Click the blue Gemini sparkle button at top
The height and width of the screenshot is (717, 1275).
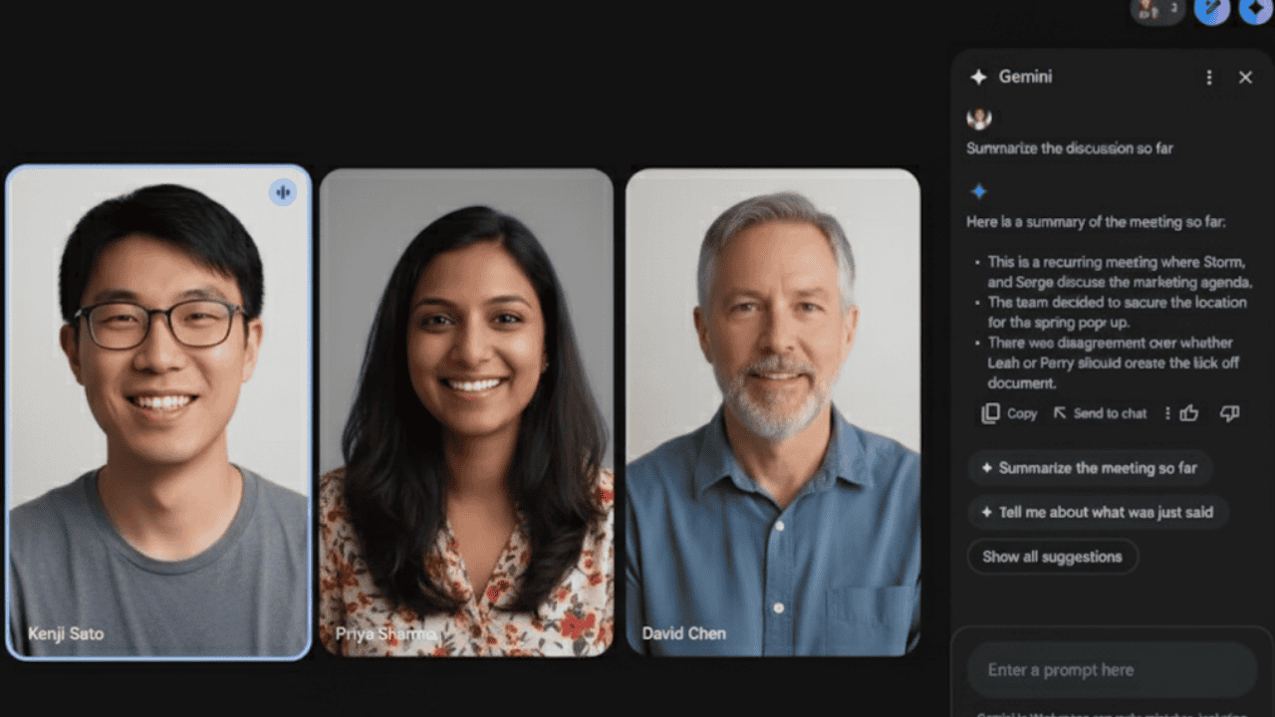[1257, 10]
